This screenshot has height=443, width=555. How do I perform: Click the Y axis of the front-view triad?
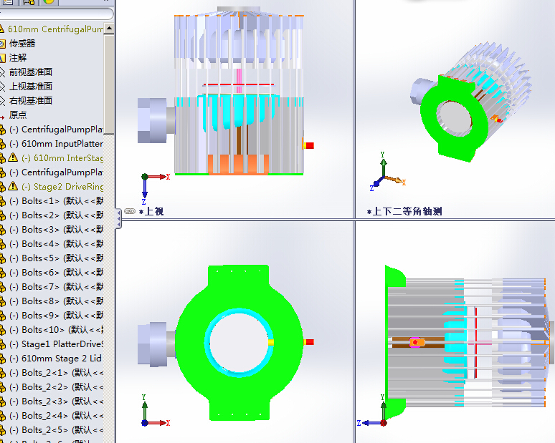[x=144, y=407]
